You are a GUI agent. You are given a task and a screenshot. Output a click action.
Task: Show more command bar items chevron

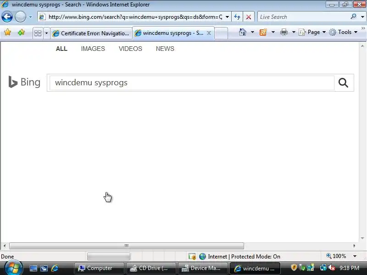tap(363, 28)
